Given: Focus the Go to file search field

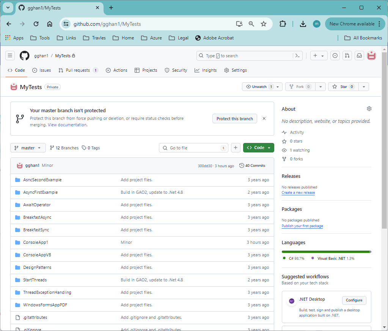Looking at the screenshot, I should pyautogui.click(x=193, y=148).
